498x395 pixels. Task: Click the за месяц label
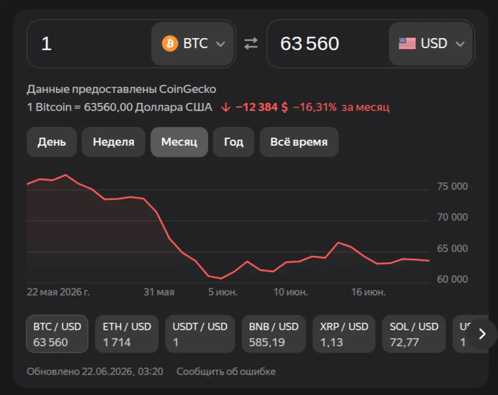click(x=365, y=107)
